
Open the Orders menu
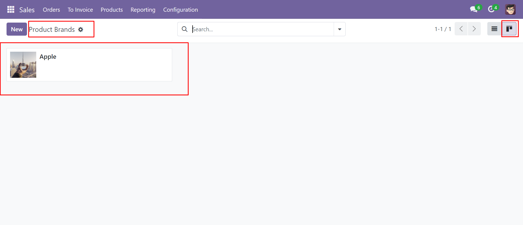[x=51, y=10]
